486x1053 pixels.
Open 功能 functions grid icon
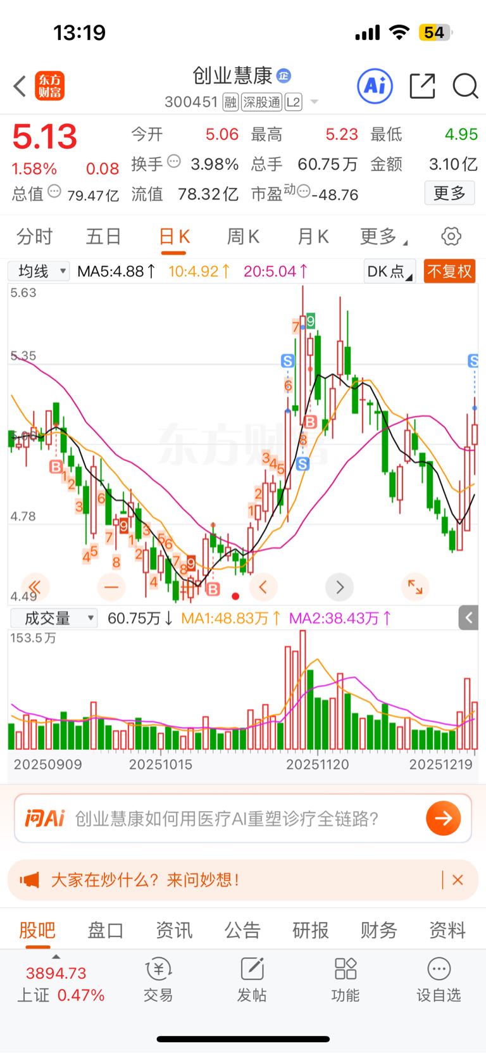[346, 980]
